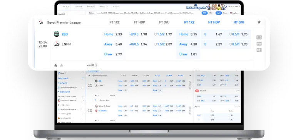Enable the Dark theme
The image size is (298, 140).
tap(225, 13)
